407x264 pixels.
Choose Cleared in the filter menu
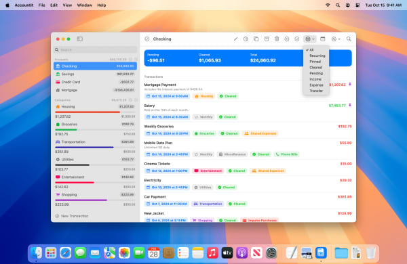pyautogui.click(x=316, y=68)
